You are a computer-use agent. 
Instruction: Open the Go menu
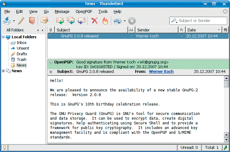(46, 12)
